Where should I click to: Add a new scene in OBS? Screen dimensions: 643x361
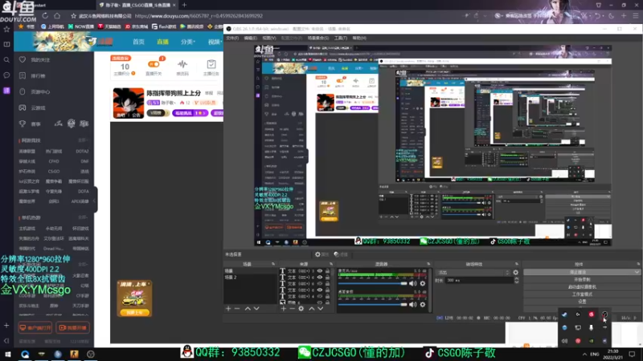click(228, 309)
